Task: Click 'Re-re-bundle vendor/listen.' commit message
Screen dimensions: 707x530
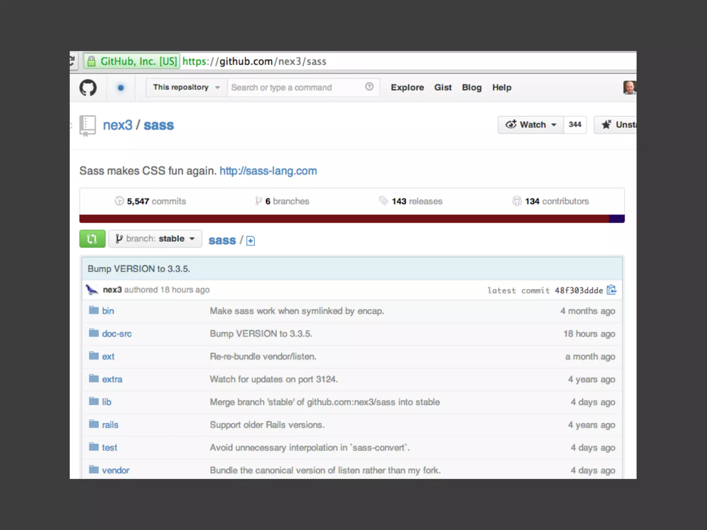Action: [263, 356]
